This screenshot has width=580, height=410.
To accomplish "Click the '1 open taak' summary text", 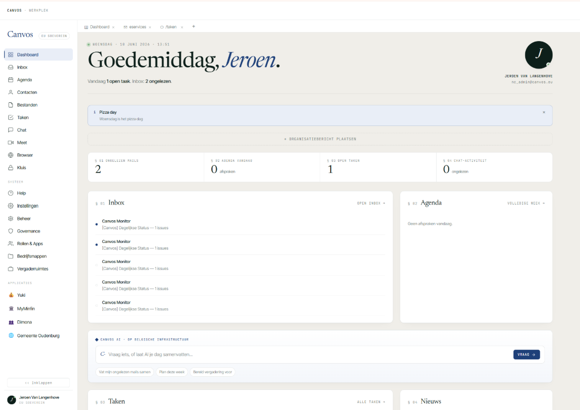I will click(x=118, y=81).
